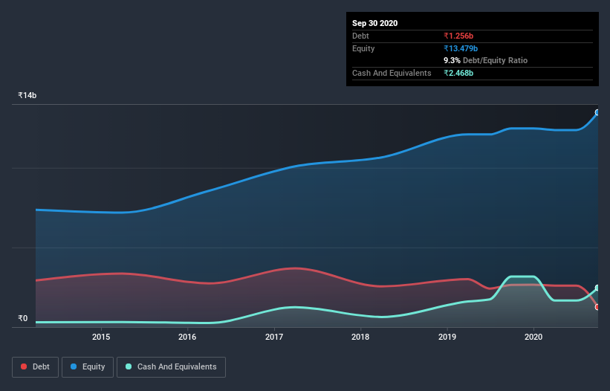Click the ₹14b axis label
This screenshot has width=610, height=391.
(27, 95)
